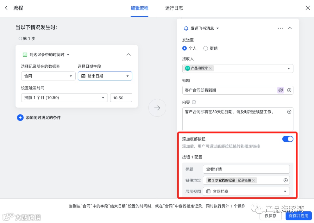Click the 第 2 步查找的记录 link tag
This screenshot has height=223, width=314.
pos(221,180)
